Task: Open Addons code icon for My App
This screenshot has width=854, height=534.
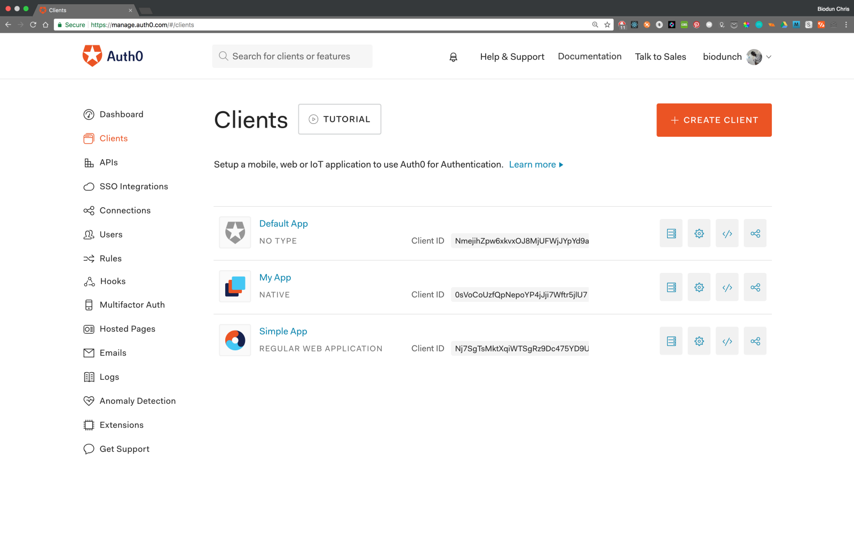Action: point(727,287)
